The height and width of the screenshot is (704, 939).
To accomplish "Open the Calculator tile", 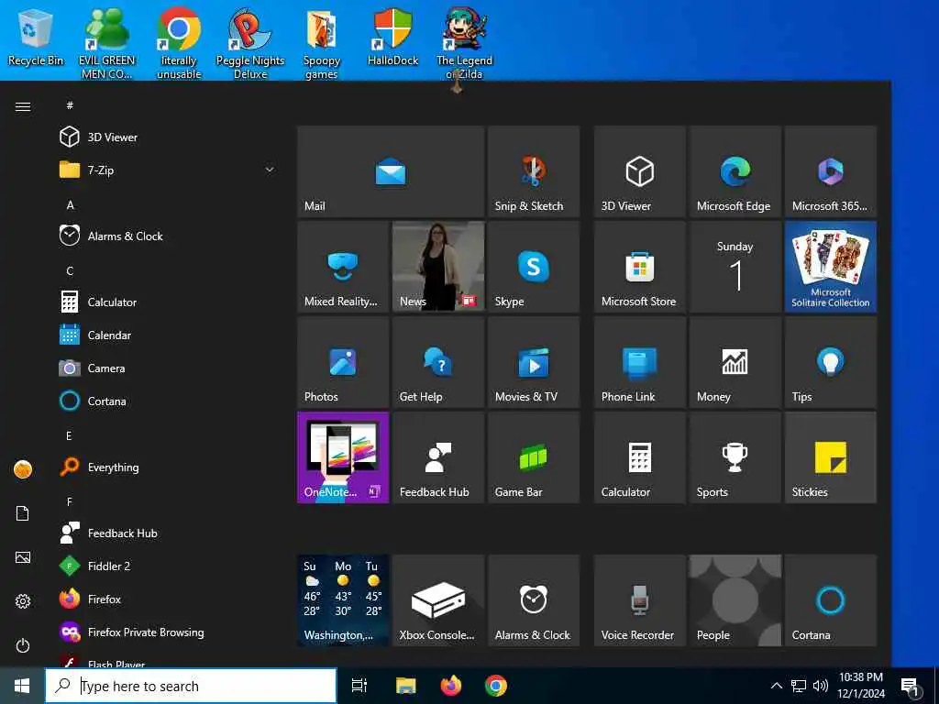I will (639, 457).
